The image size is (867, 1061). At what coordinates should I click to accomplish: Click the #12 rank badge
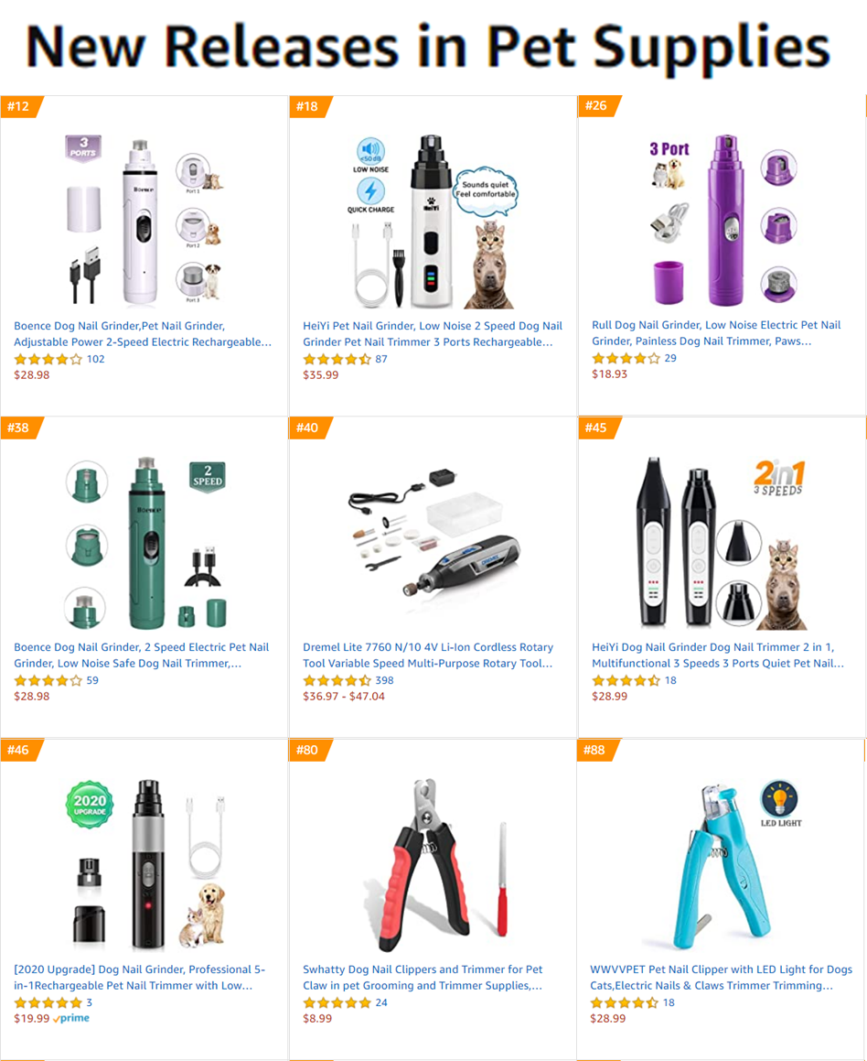click(20, 106)
